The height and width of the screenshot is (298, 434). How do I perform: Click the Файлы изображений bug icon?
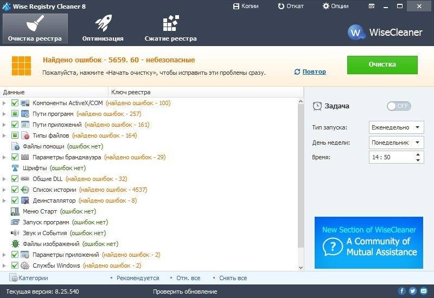coord(15,244)
